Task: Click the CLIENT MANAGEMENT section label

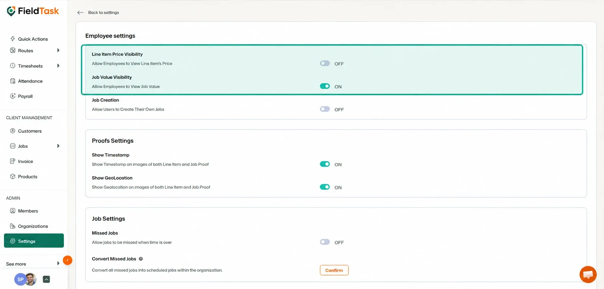Action: [29, 118]
